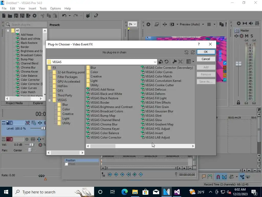Viewport: 262px width, 197px height.
Task: Open the Options menu
Action: [x=56, y=8]
